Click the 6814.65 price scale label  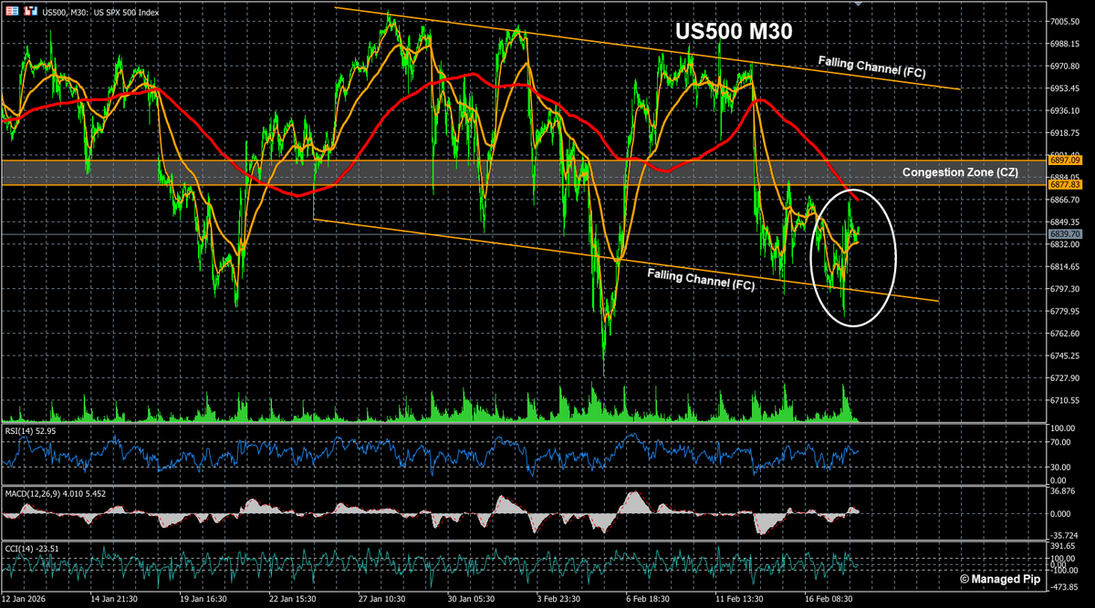click(1065, 267)
